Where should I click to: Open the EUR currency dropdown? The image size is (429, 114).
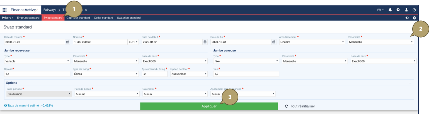[133, 42]
